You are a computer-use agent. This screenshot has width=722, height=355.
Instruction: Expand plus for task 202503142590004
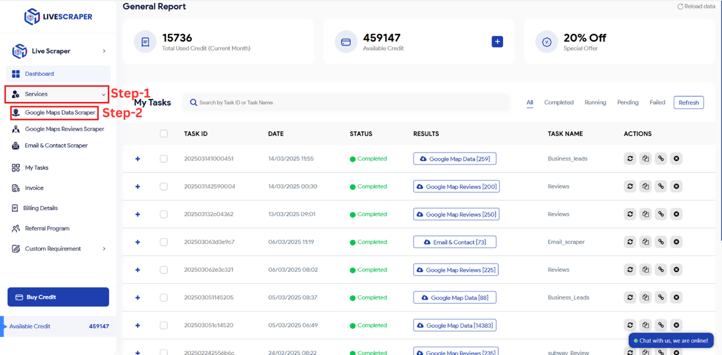[x=137, y=187]
